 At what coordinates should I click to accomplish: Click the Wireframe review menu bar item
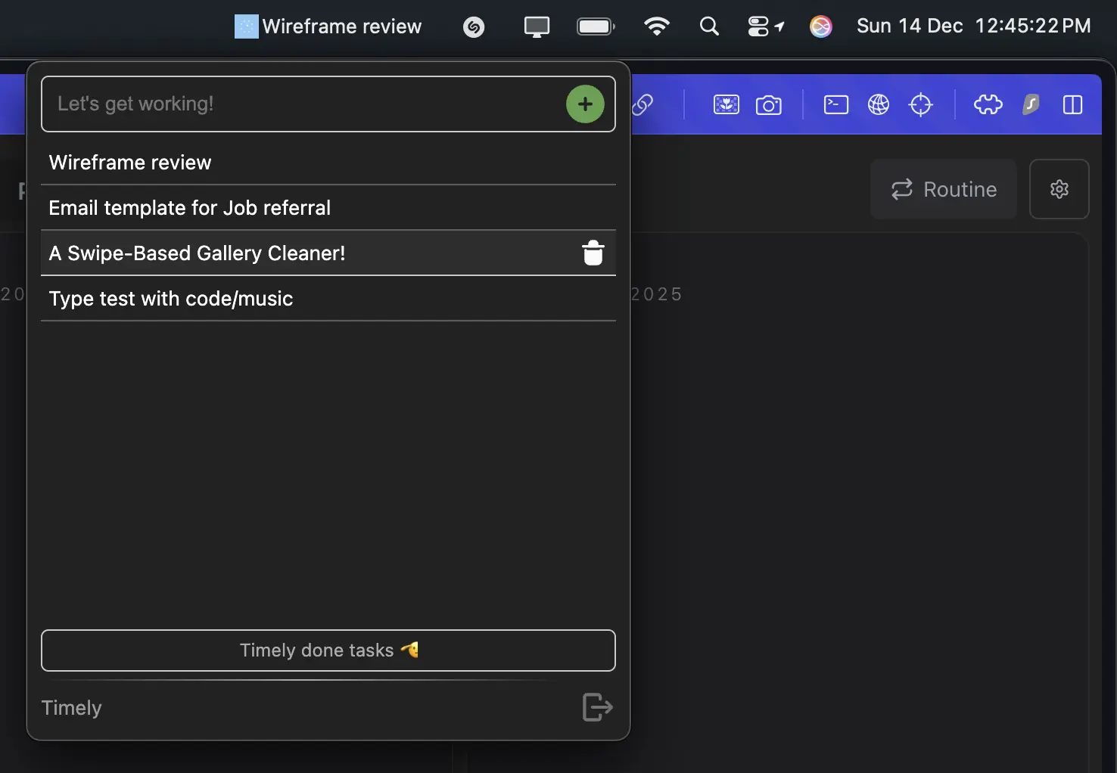tap(328, 26)
